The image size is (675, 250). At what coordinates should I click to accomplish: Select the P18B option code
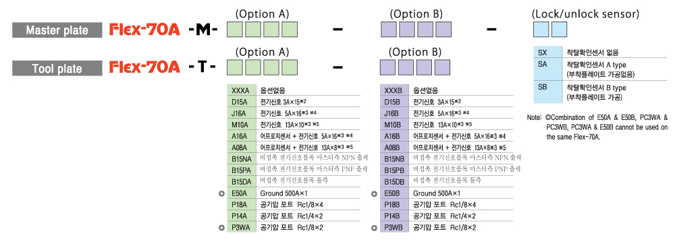point(395,204)
